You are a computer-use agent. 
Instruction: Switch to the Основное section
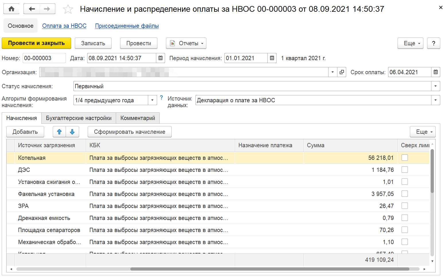coord(20,26)
